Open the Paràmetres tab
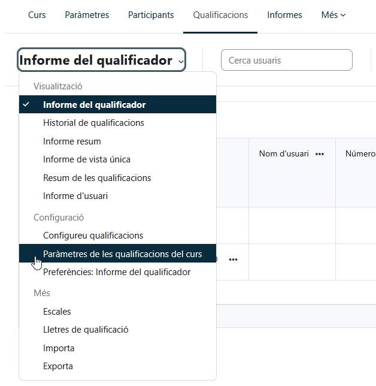The height and width of the screenshot is (386, 376). 87,15
